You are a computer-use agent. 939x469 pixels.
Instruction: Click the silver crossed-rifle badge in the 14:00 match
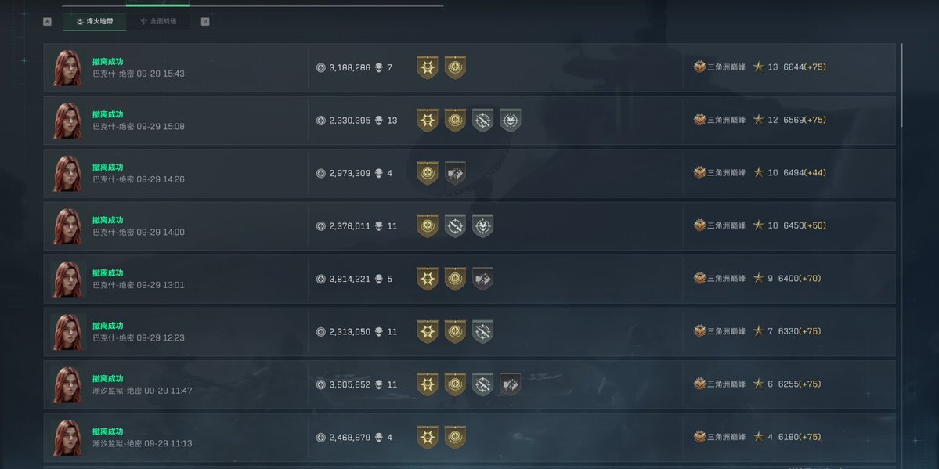click(455, 225)
